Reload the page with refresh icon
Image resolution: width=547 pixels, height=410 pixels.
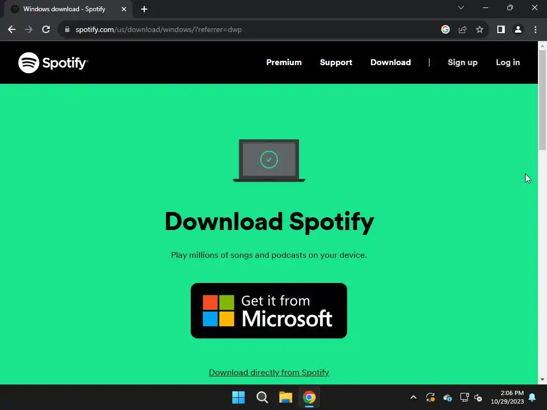click(x=46, y=30)
